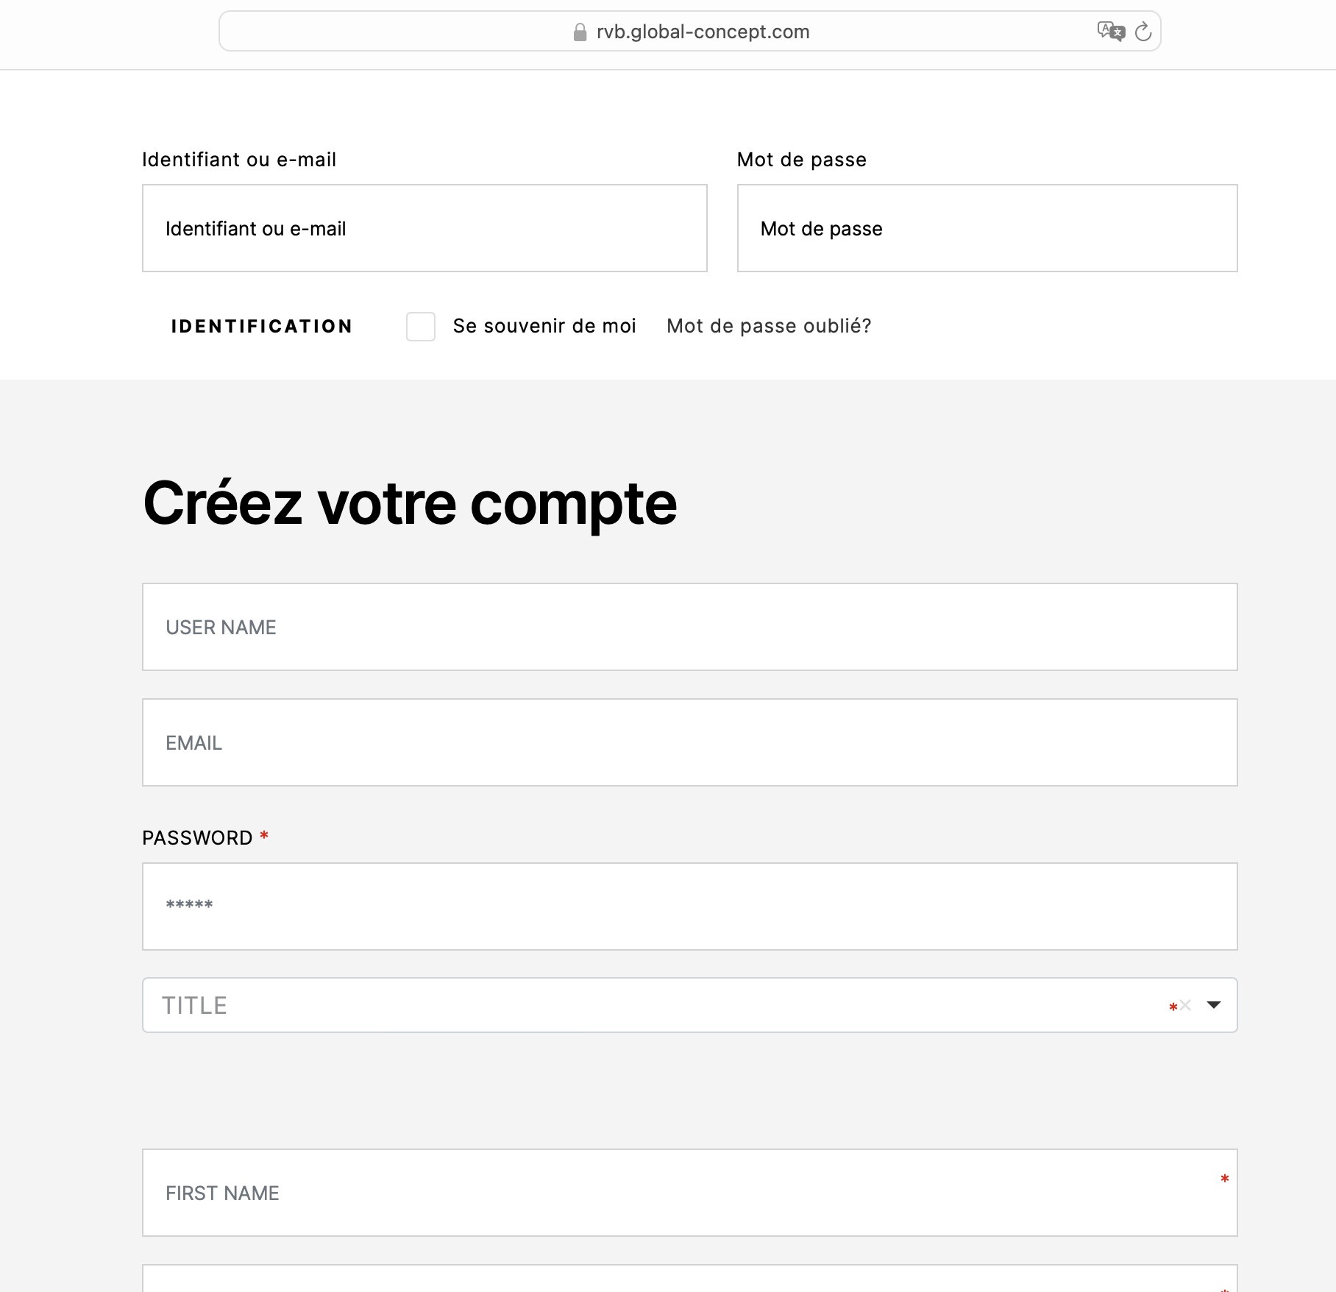Screen dimensions: 1336x1292
Task: Click the PASSWORD field with asterisks placeholder
Action: (690, 906)
